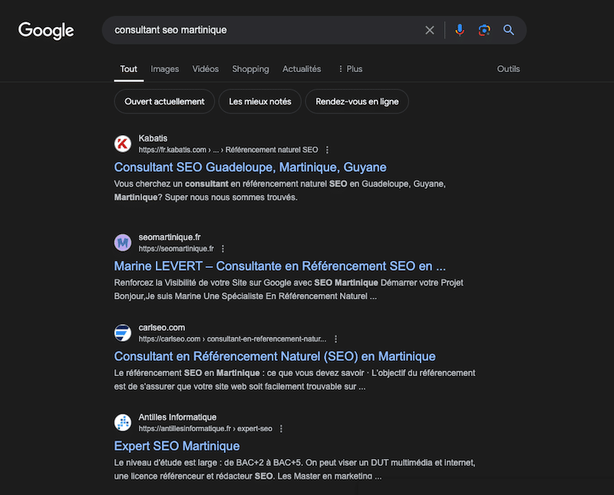
Task: Toggle the 'Rendez-vous en ligne' filter chip
Action: (x=357, y=101)
